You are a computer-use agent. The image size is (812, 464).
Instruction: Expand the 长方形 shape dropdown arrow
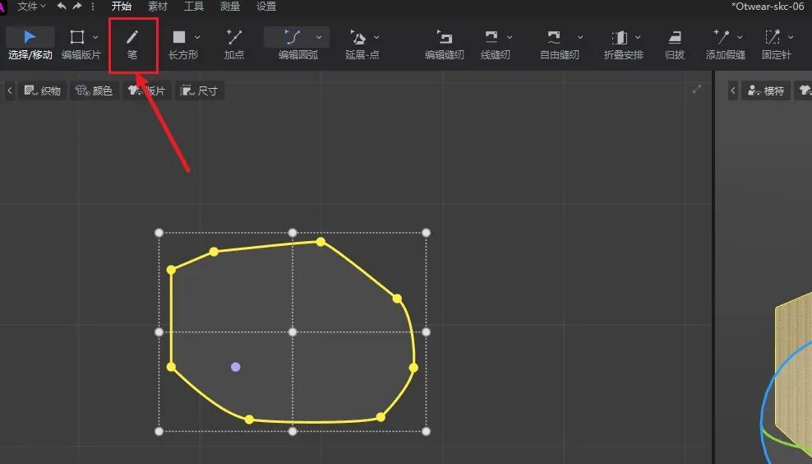coord(196,37)
